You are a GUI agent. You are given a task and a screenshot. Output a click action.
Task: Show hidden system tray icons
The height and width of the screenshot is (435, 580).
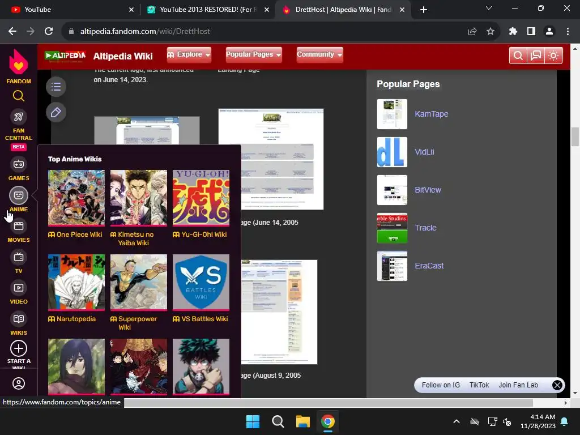tap(457, 421)
